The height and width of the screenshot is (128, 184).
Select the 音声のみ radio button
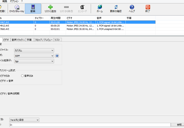coord(22,76)
